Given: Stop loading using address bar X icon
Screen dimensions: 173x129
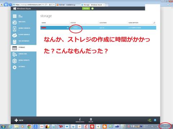Looking at the screenshot, I should pos(54,5).
